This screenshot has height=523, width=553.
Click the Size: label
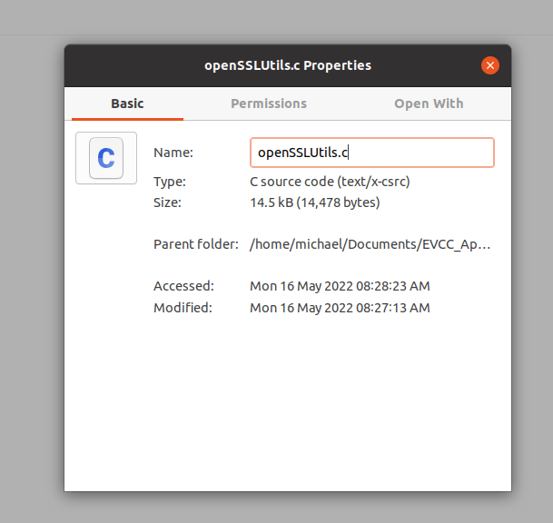pos(167,202)
